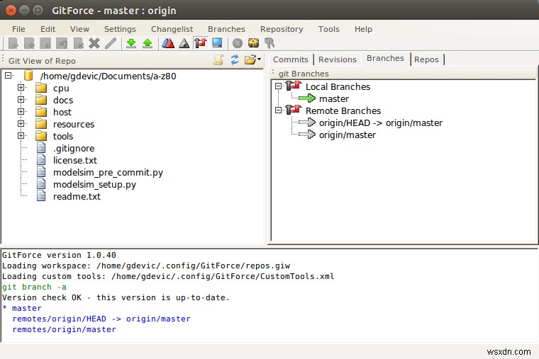The height and width of the screenshot is (359, 539).
Task: Click the blue monitor repos icon
Action: click(x=217, y=43)
